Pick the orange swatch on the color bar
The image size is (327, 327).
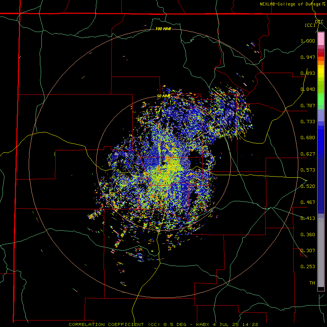(x=321, y=63)
